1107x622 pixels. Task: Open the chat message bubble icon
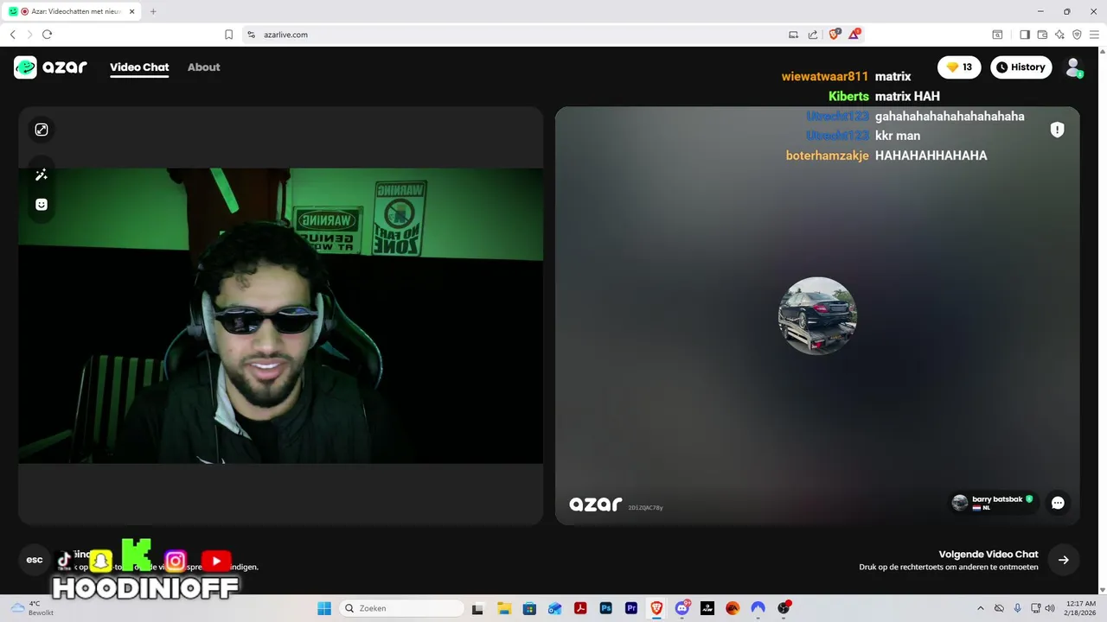(1058, 503)
